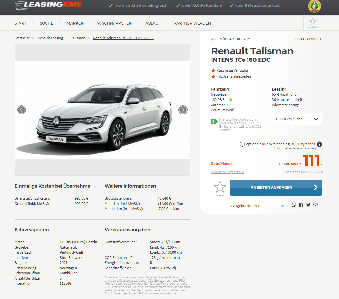Click Fahrzeugaufbau value Kombi/Van
The image size is (339, 299).
68,273
